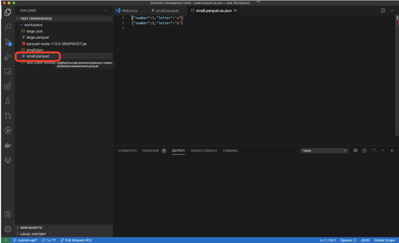Click the Manage gear icon

[8, 229]
